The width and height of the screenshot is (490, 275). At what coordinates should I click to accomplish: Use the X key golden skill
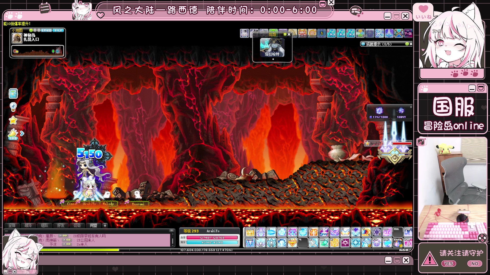(334, 243)
